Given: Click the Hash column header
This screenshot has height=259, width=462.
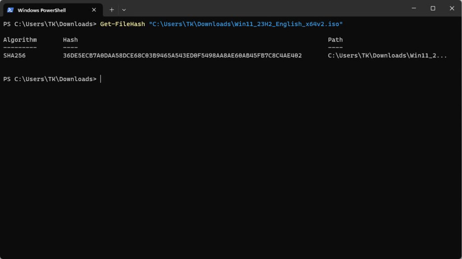Looking at the screenshot, I should 70,40.
